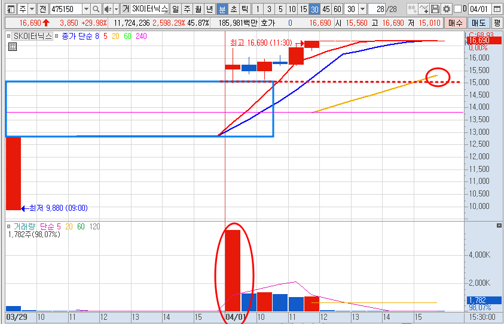The width and height of the screenshot is (504, 324).
Task: Click the 최고 16,690 (11:30) high marker
Action: point(261,43)
